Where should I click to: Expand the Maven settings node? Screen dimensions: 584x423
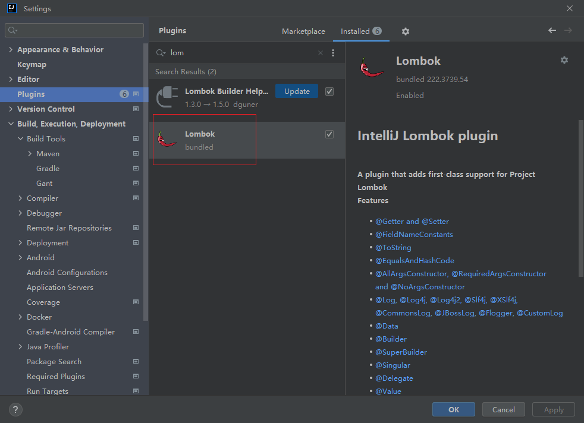pyautogui.click(x=30, y=154)
